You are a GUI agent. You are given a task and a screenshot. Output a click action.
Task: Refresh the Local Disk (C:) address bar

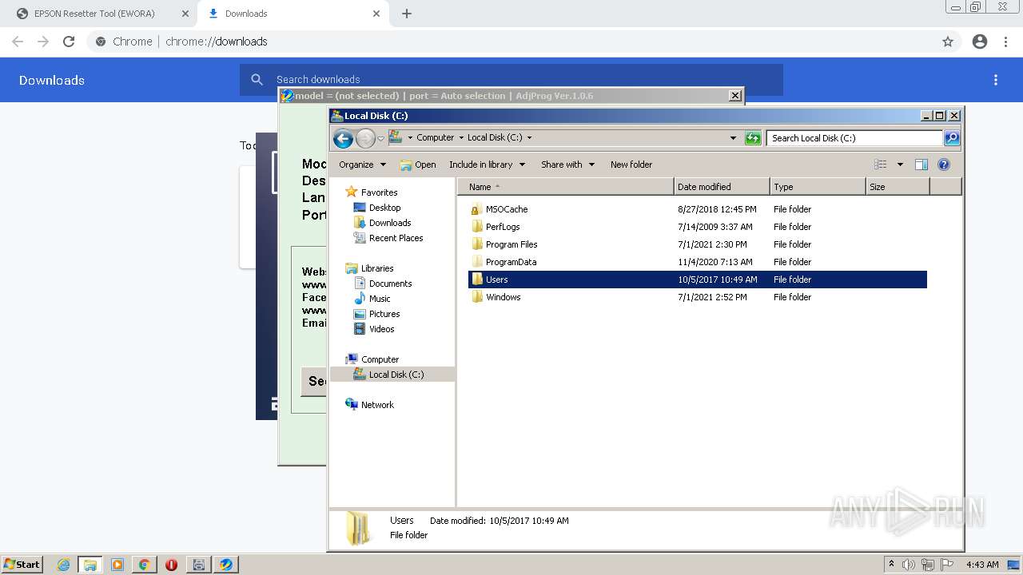pos(753,138)
